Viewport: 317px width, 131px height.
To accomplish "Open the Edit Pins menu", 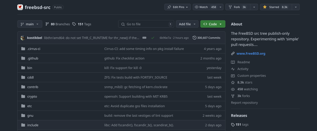I will pos(177,7).
